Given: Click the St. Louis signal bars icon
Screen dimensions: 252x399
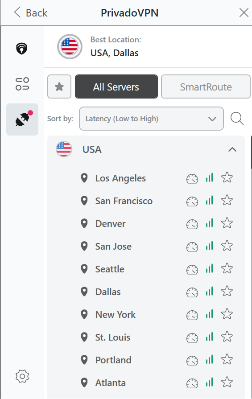Looking at the screenshot, I should [209, 337].
